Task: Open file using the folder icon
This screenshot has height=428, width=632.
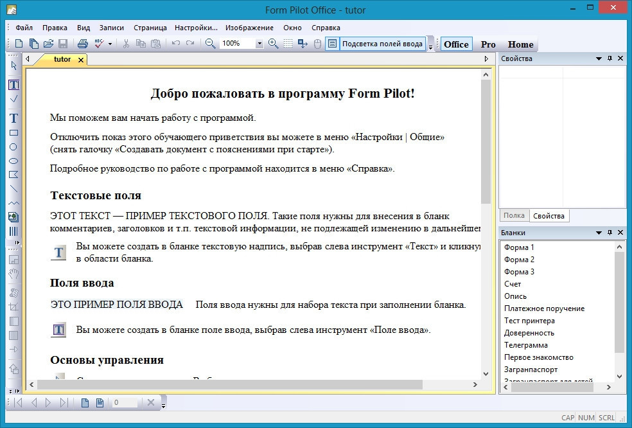Action: 48,44
